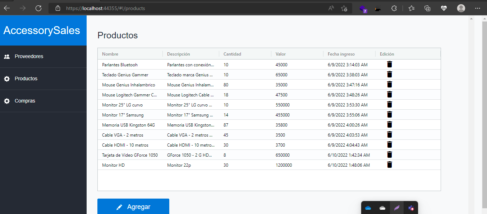Click the gear icon beside Compras

[6, 101]
